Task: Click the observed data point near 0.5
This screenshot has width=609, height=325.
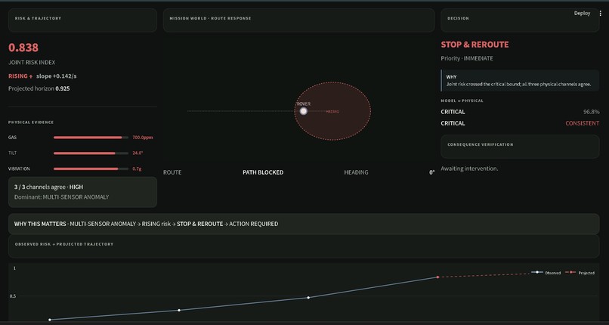Action: (308, 298)
